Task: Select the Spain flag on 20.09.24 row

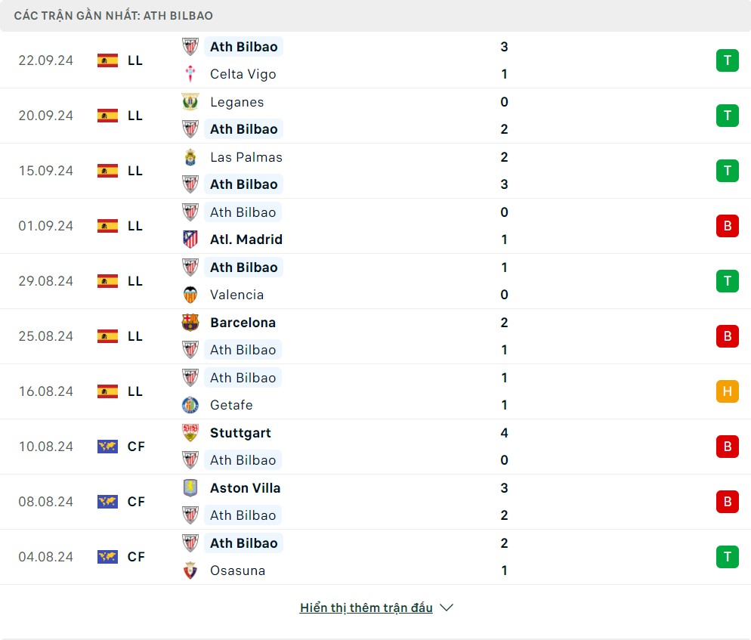Action: click(108, 116)
